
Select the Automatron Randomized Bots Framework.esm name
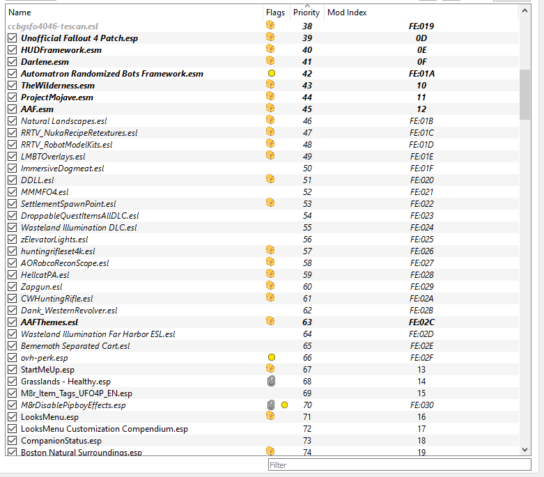tap(112, 74)
